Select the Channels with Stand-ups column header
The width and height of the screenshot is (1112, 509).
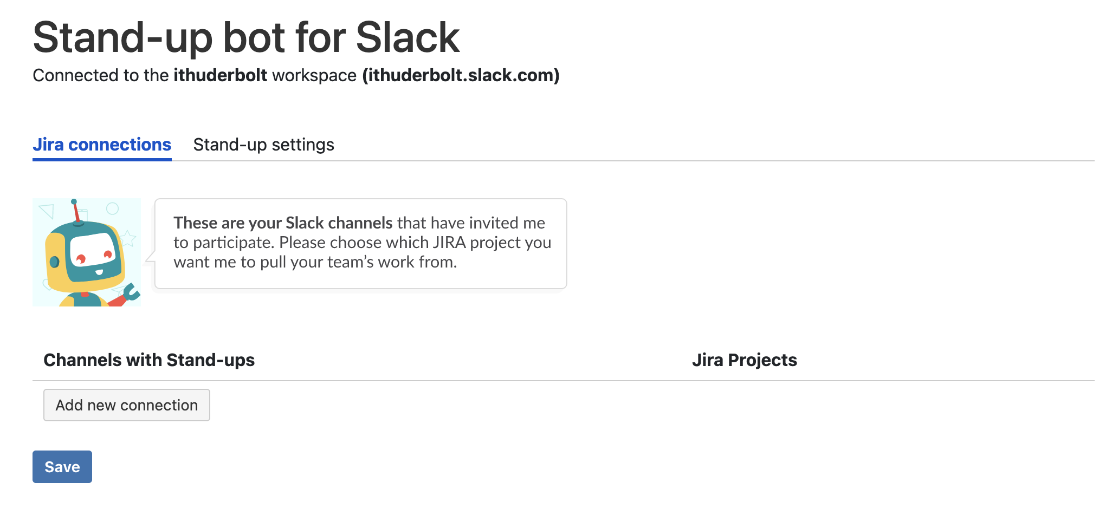(x=149, y=360)
